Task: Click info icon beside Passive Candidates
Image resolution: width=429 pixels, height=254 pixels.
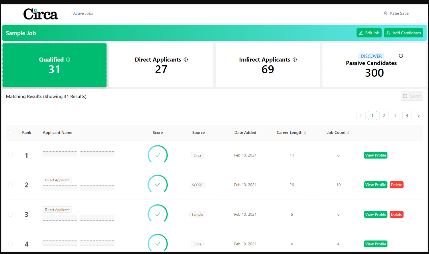Action: [x=401, y=56]
